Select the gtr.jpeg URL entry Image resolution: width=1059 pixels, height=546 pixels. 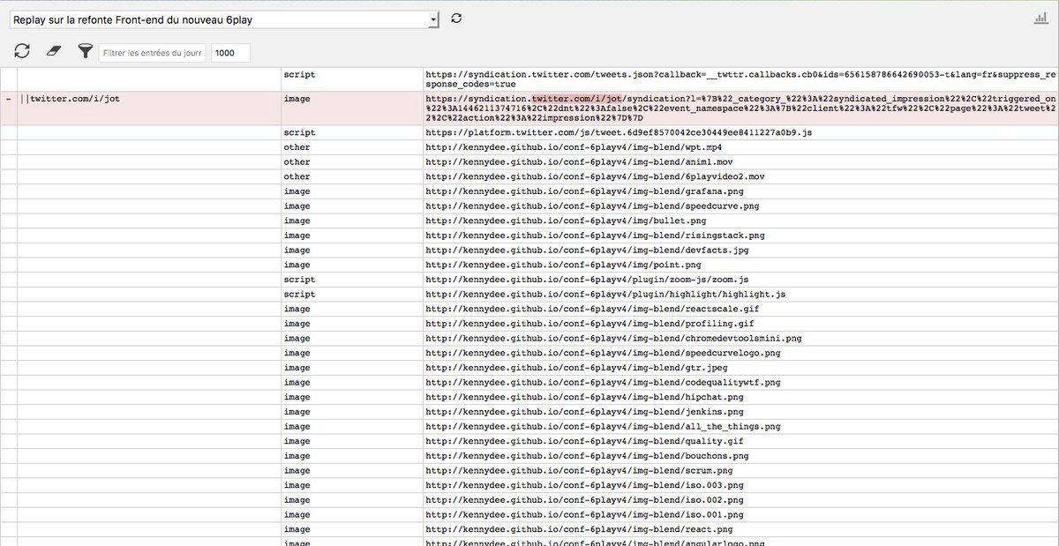[x=740, y=368]
